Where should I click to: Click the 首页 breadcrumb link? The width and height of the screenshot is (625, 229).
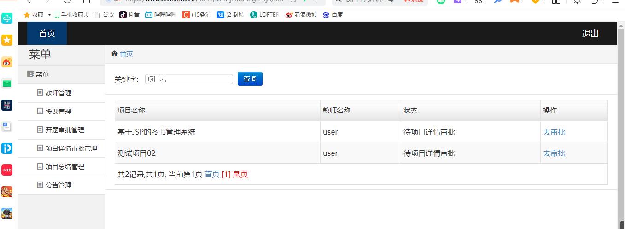point(126,54)
